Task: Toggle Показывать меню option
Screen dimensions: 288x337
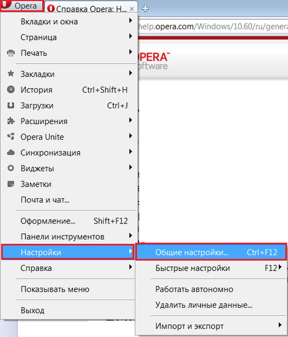Action: point(68,289)
